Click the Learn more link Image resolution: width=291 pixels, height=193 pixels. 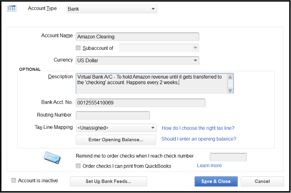[x=209, y=166]
